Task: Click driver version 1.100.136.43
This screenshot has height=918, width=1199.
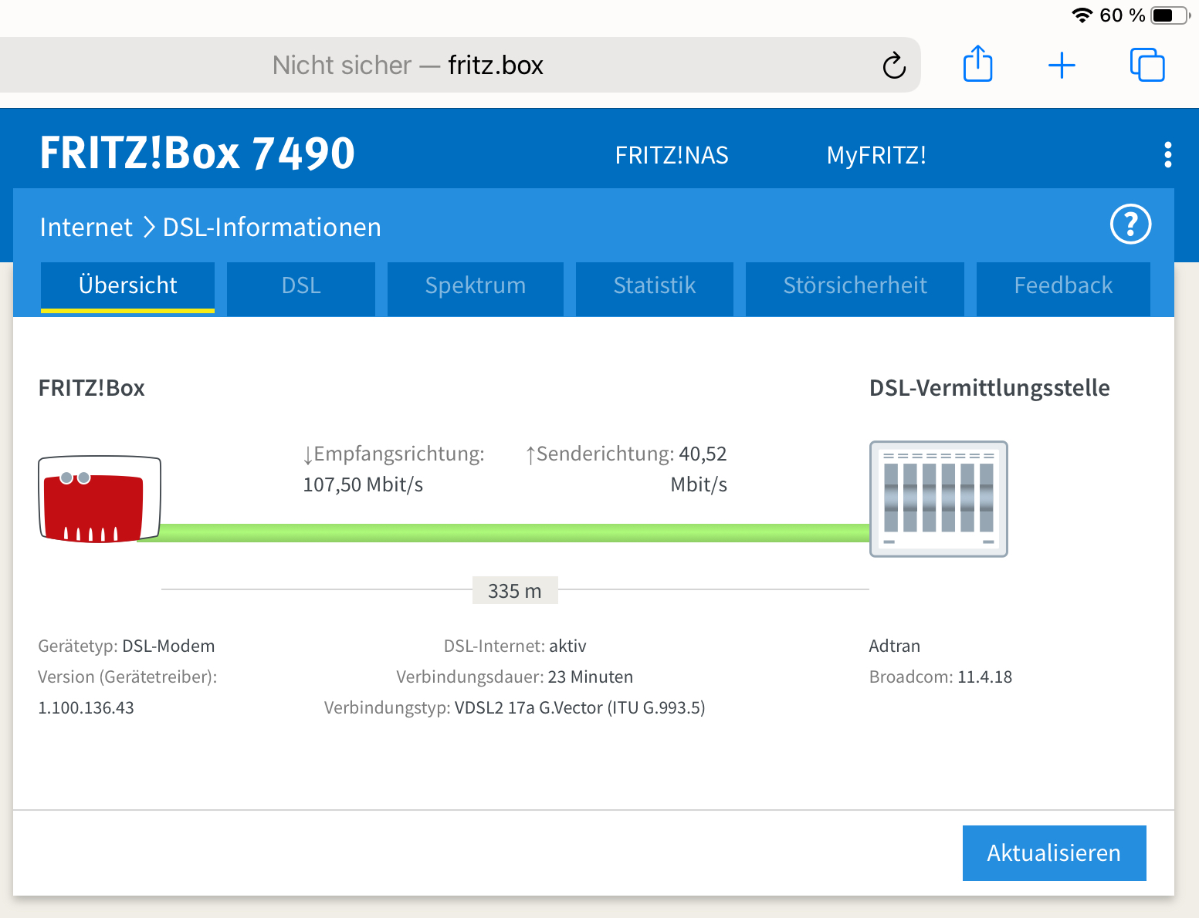Action: coord(86,707)
